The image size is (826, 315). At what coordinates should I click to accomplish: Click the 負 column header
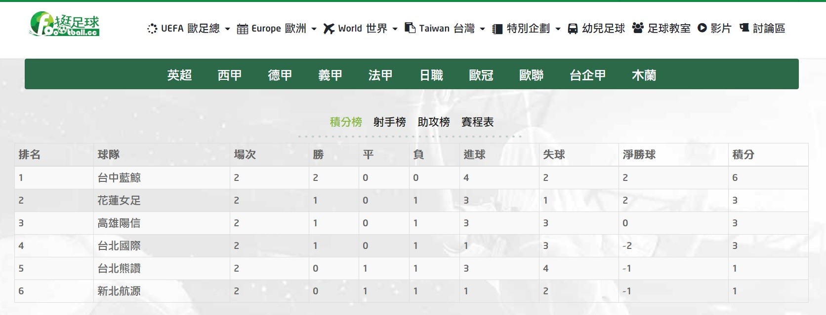coord(419,154)
